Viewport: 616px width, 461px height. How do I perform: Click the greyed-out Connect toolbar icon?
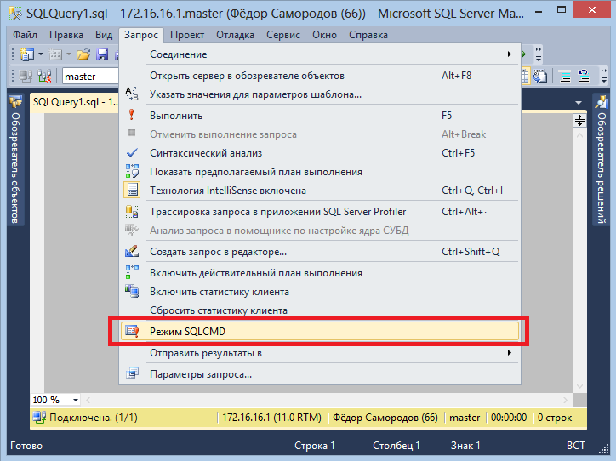(26, 76)
